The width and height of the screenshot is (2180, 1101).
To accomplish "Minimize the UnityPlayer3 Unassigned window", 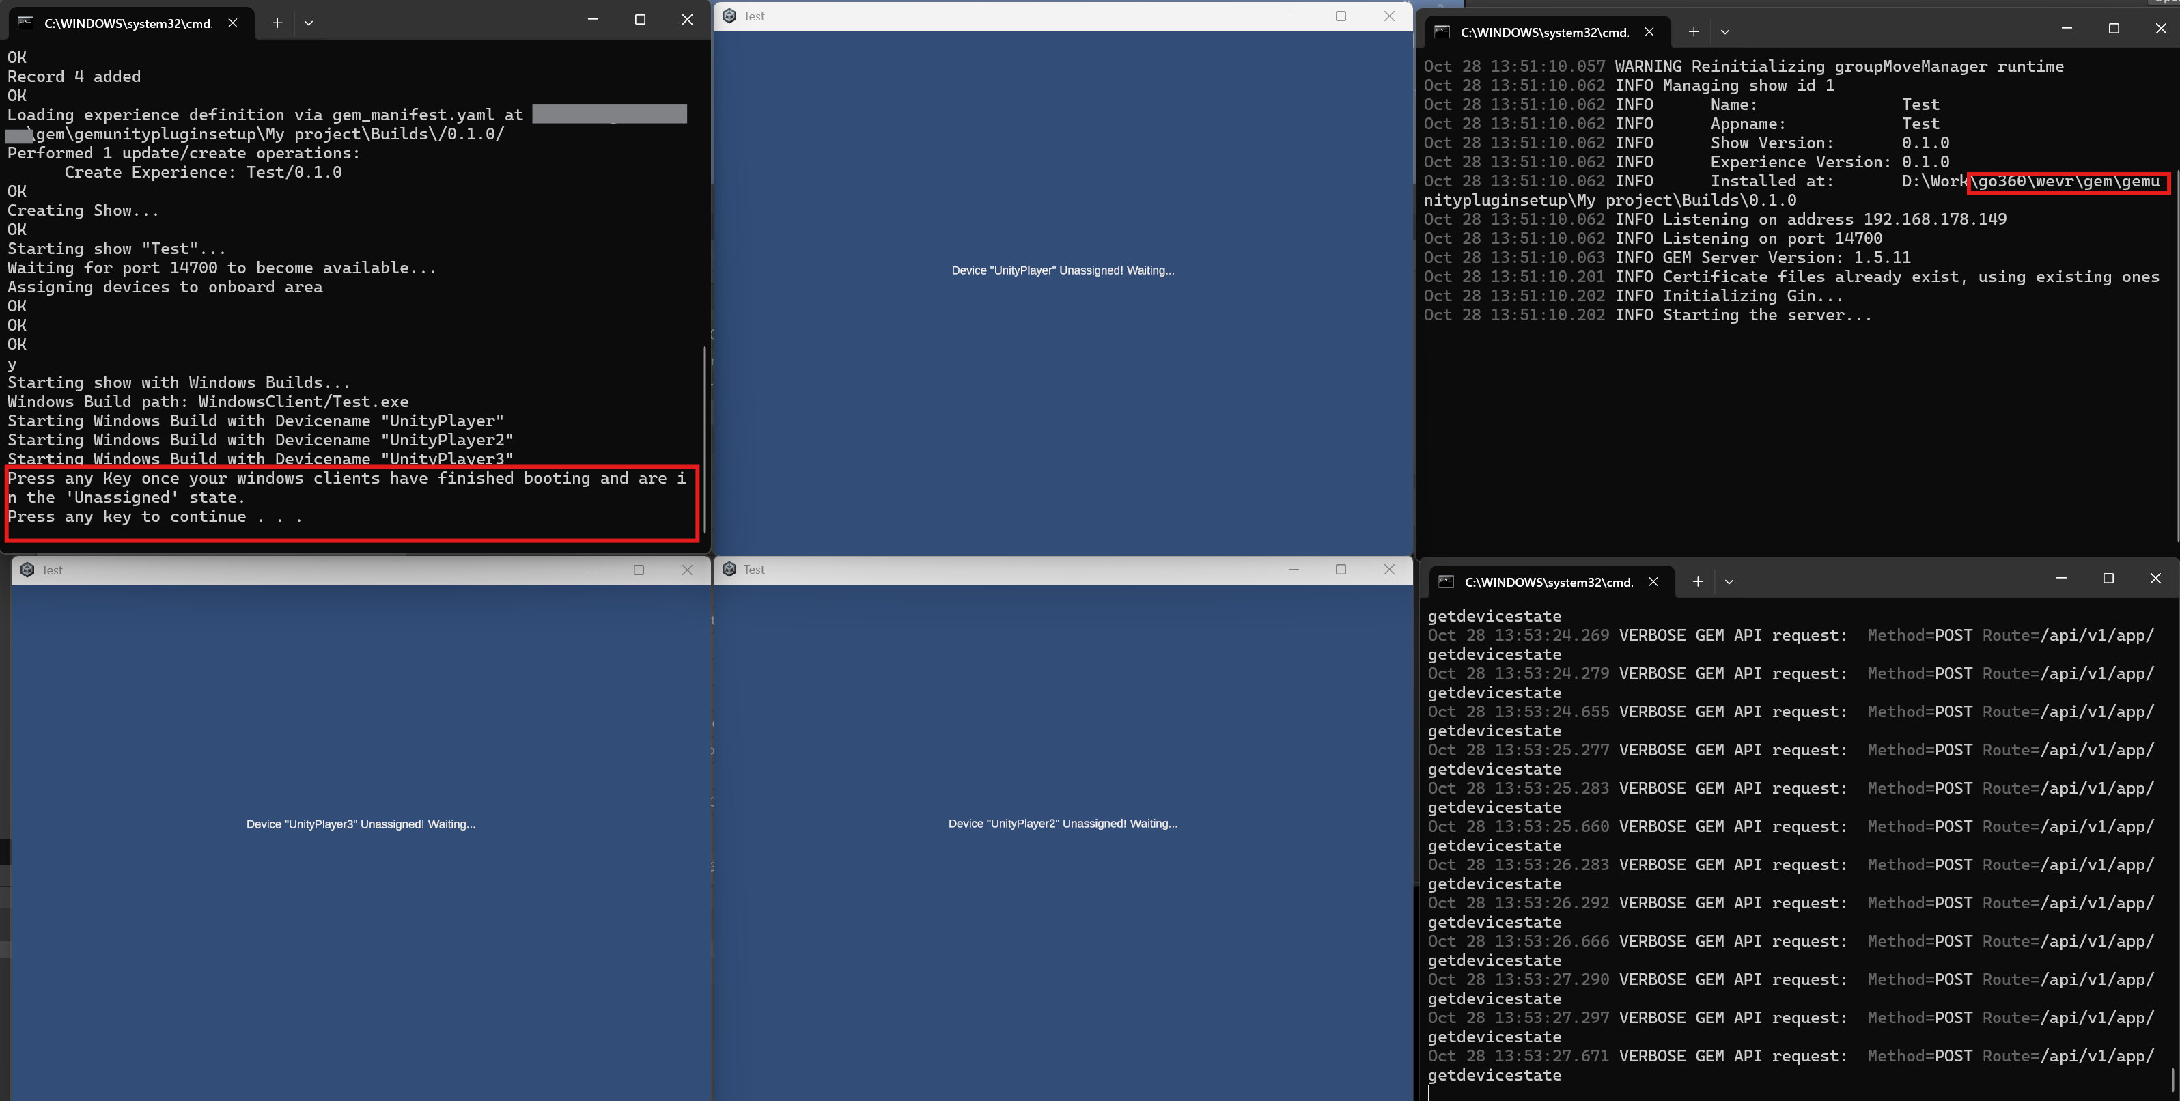I will [591, 570].
